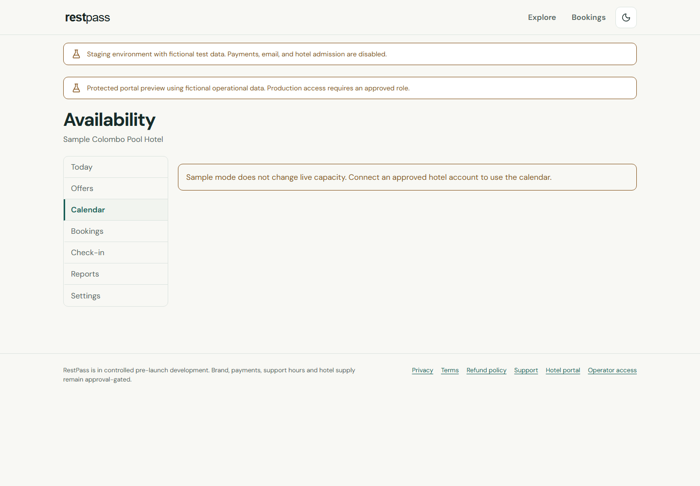The height and width of the screenshot is (486, 700).
Task: Select the Settings sidebar item
Action: (x=116, y=295)
